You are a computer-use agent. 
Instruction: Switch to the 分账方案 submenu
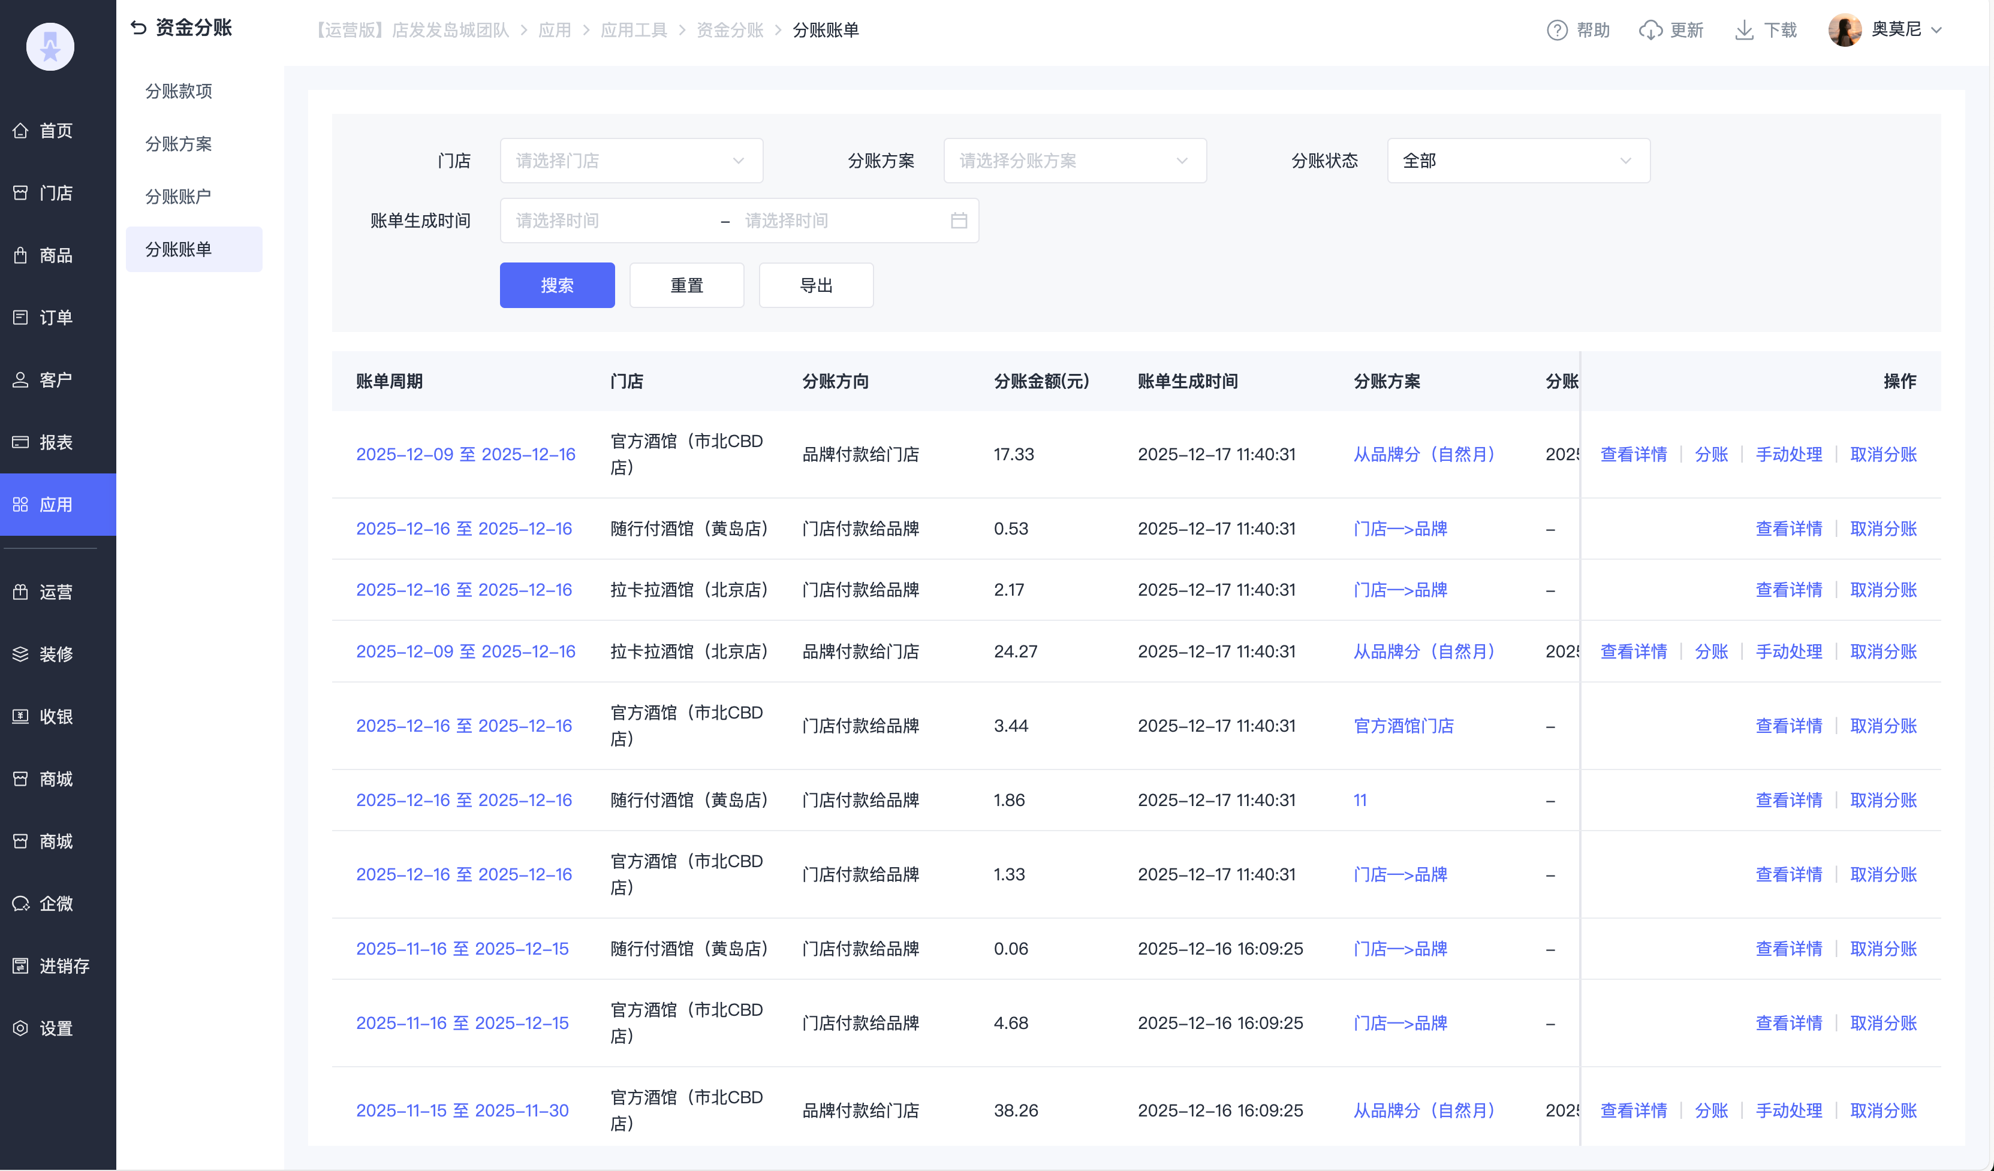[x=179, y=144]
